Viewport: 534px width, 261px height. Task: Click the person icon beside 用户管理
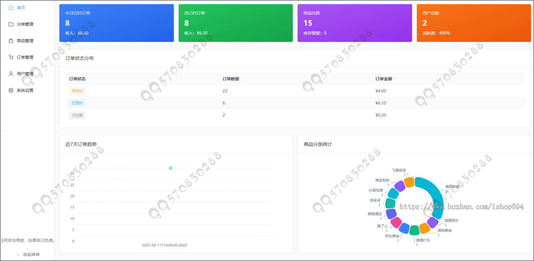pos(11,73)
